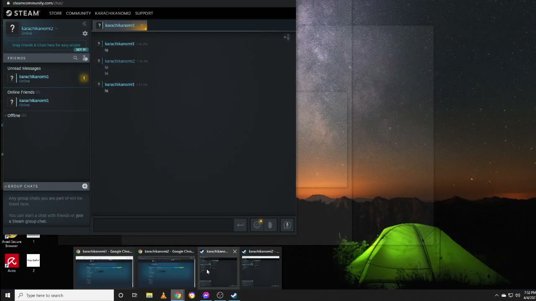Viewport: 536px width, 301px height.
Task: Open the desktop file named 2
Action: [33, 263]
